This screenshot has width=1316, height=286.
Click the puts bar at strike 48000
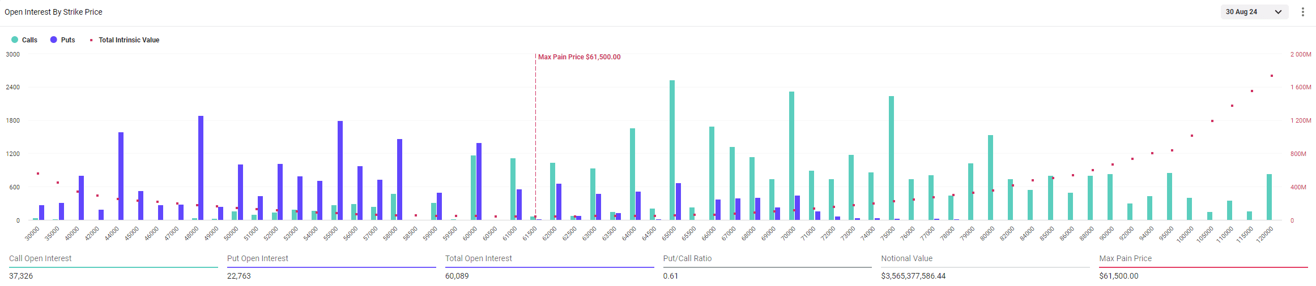201,168
